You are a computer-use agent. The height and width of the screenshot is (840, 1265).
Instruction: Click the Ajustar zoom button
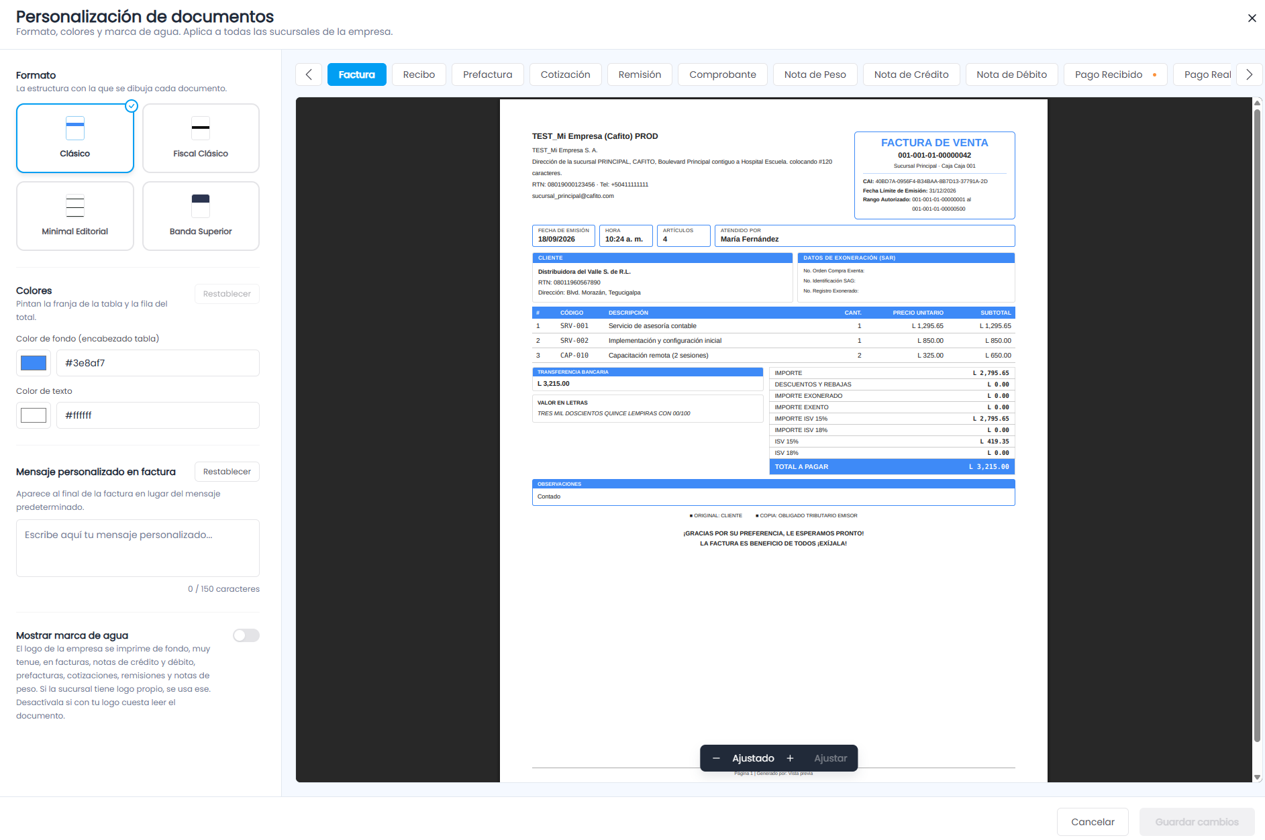tap(830, 758)
